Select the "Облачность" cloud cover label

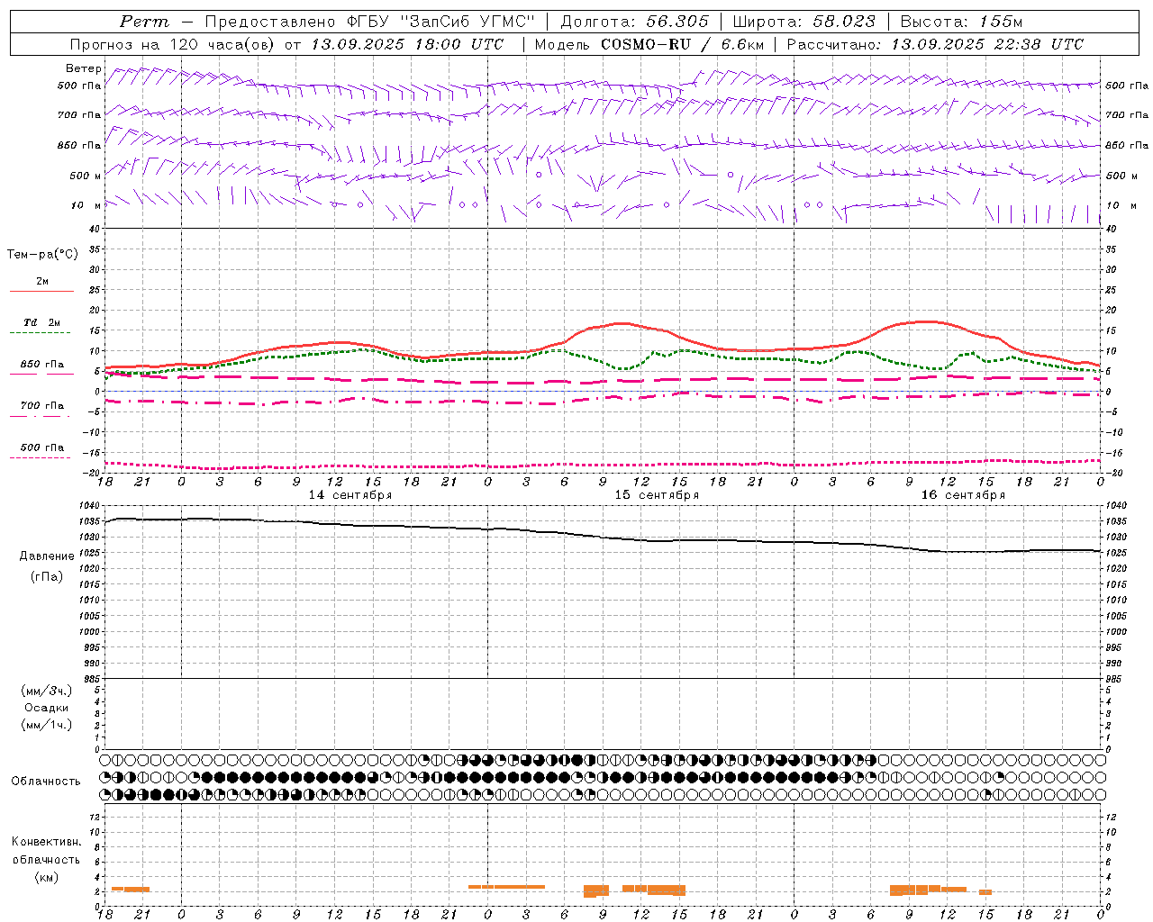click(46, 782)
